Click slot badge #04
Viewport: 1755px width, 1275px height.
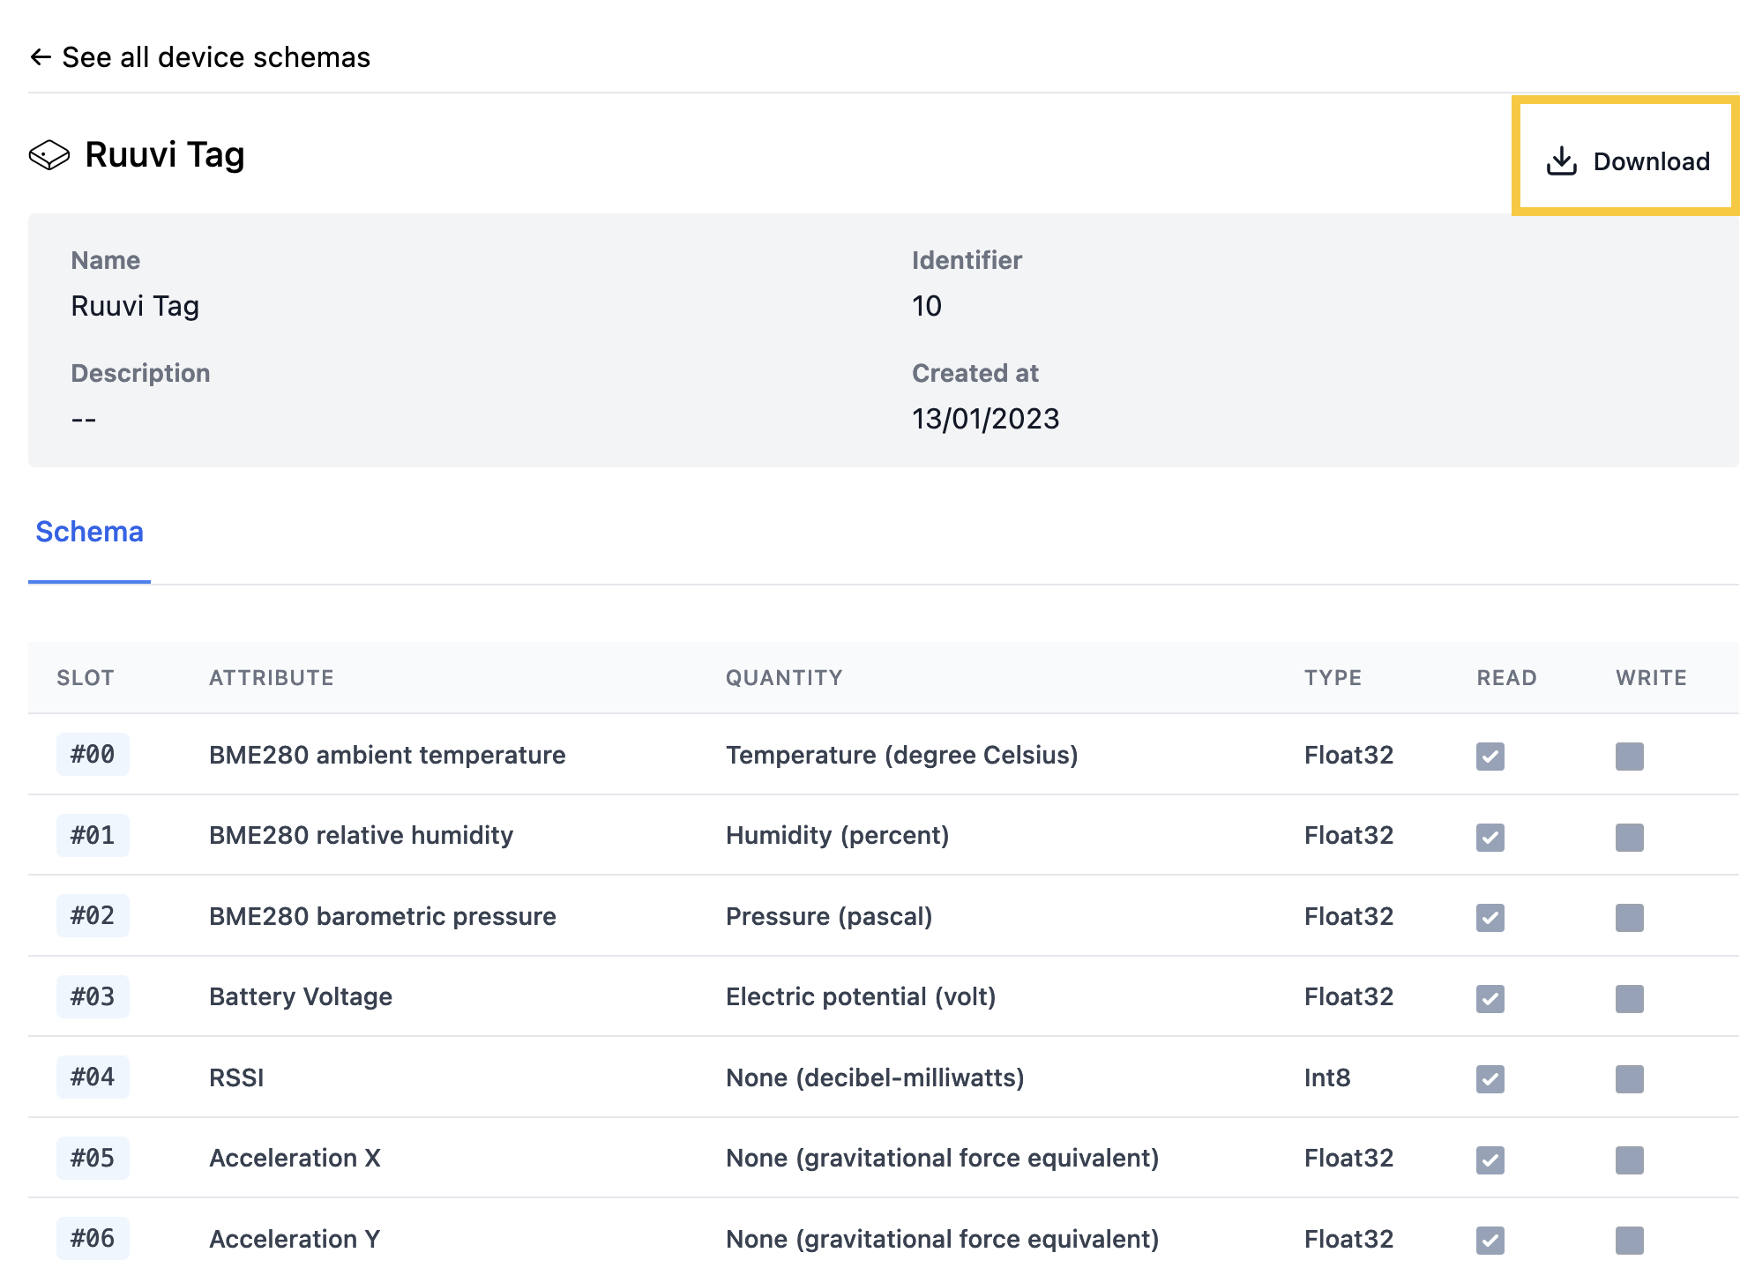(93, 1077)
